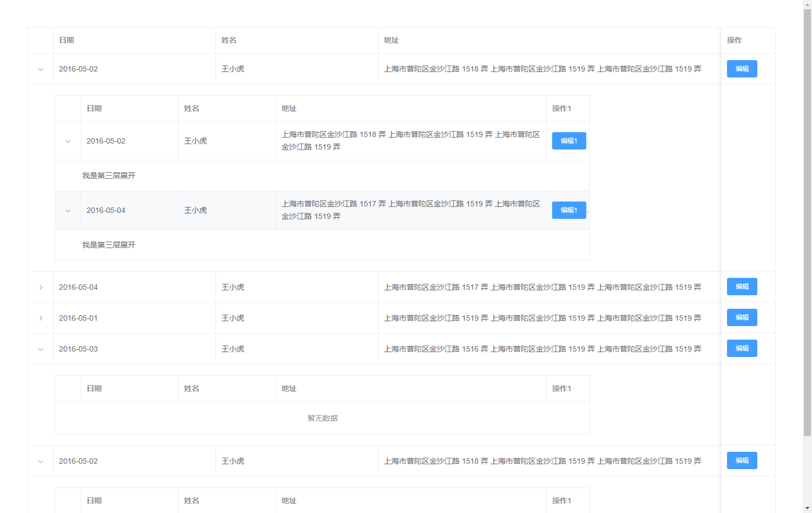Click 编辑 on the 2016-05-01 row
812x513 pixels.
point(742,317)
